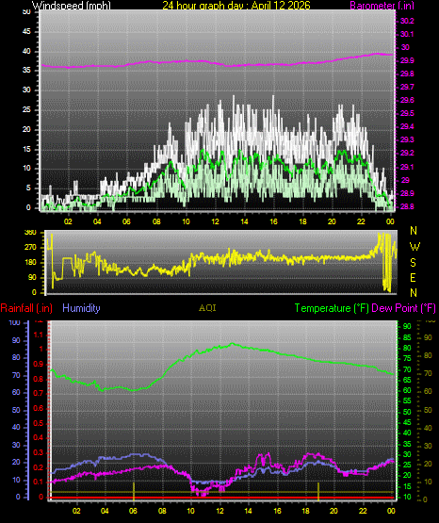
Task: Click the green "55" temperature axis value
Action: point(407,401)
